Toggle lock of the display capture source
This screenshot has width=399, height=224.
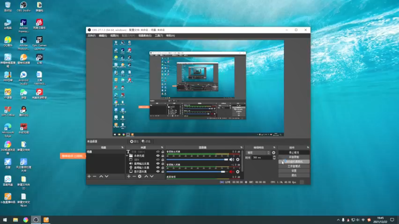[163, 171]
